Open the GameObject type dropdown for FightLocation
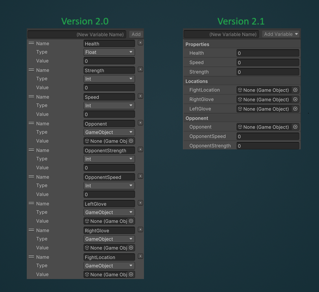319x292 pixels. (109, 266)
